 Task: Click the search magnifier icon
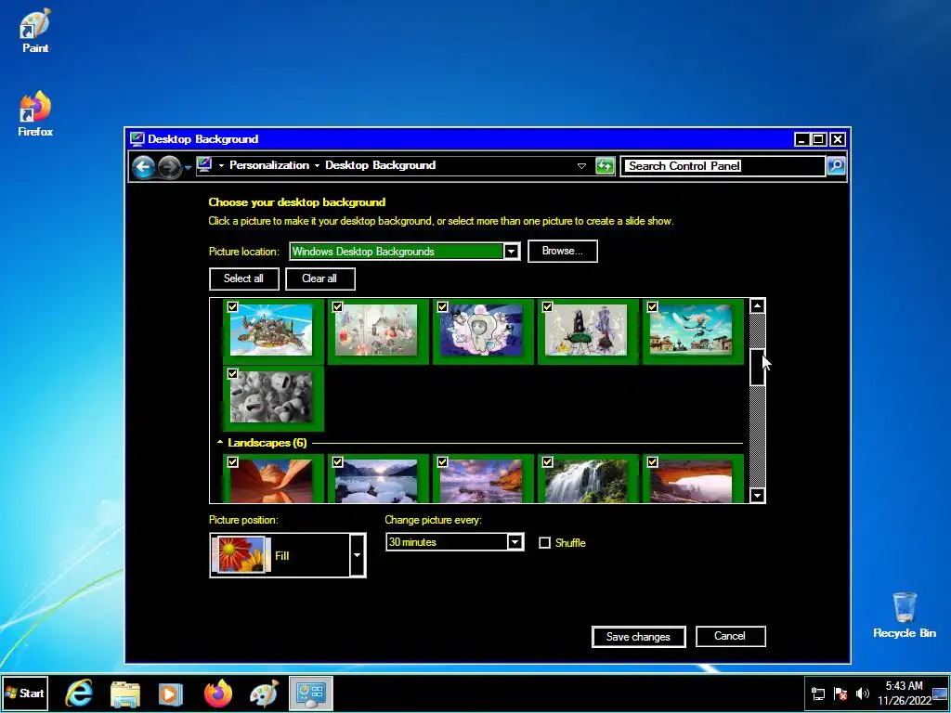pyautogui.click(x=836, y=165)
